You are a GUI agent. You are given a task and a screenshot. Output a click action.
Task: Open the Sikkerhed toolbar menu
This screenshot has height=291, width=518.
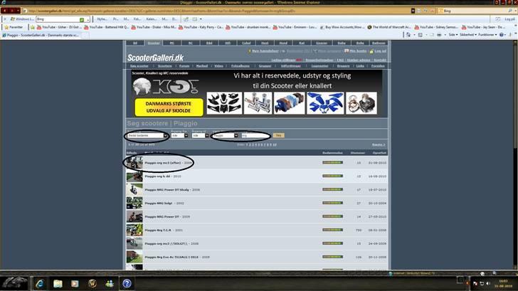465,34
